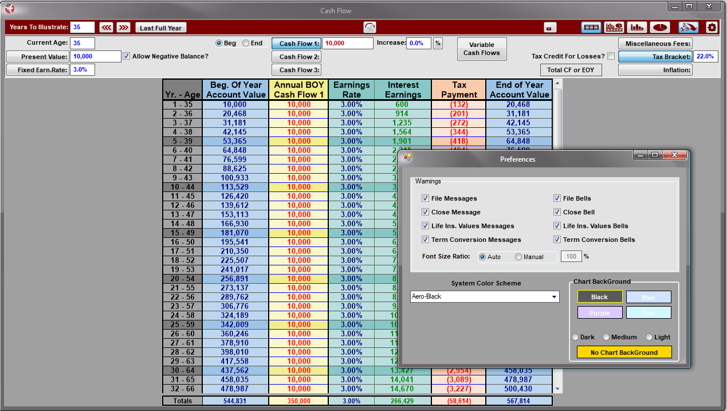
Task: Show the bar chart view
Action: tap(637, 28)
